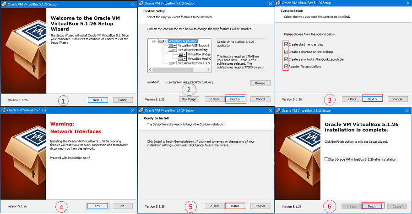Click the feature description box mentioning 170MB
The height and width of the screenshot is (214, 412).
(241, 55)
